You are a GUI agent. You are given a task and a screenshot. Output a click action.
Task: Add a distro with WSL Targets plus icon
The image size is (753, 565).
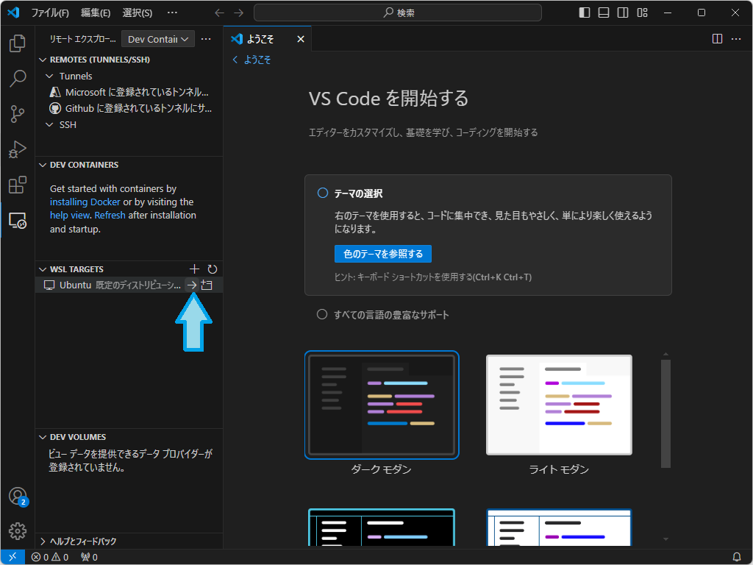[194, 269]
